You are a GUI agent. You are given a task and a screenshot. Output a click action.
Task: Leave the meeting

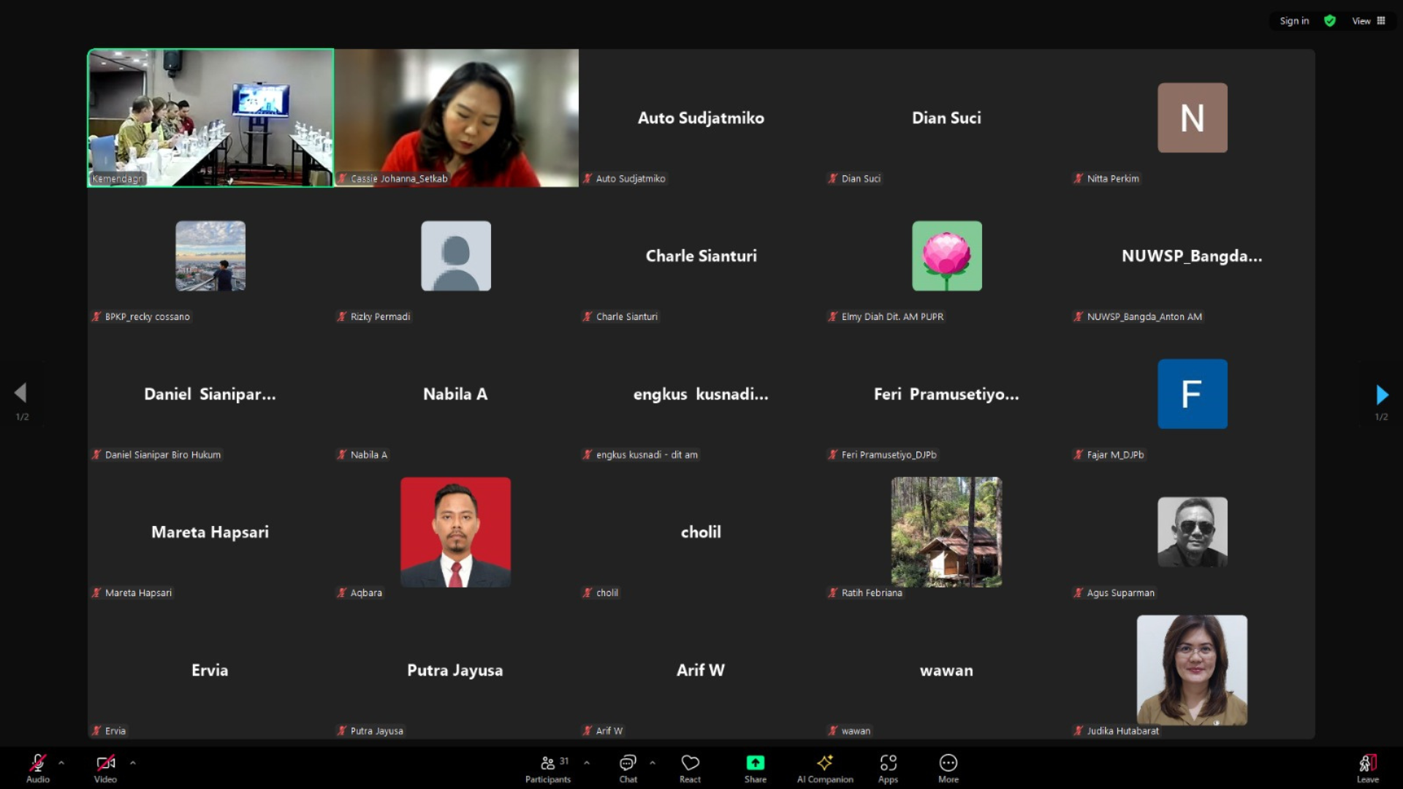[1367, 769]
